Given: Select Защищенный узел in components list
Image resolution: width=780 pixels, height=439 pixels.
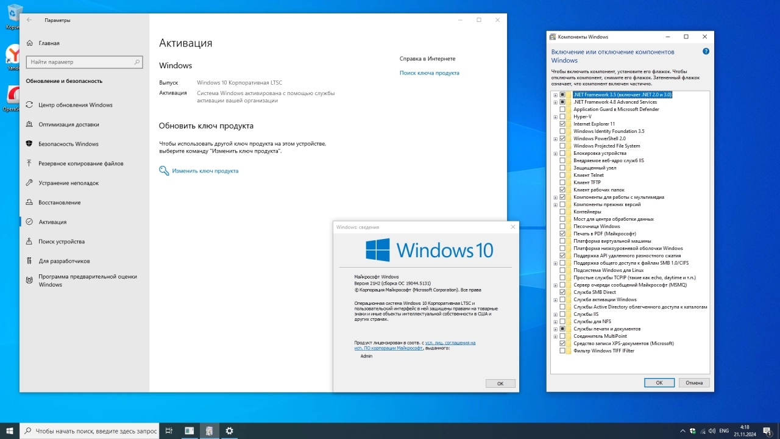Looking at the screenshot, I should tap(595, 168).
